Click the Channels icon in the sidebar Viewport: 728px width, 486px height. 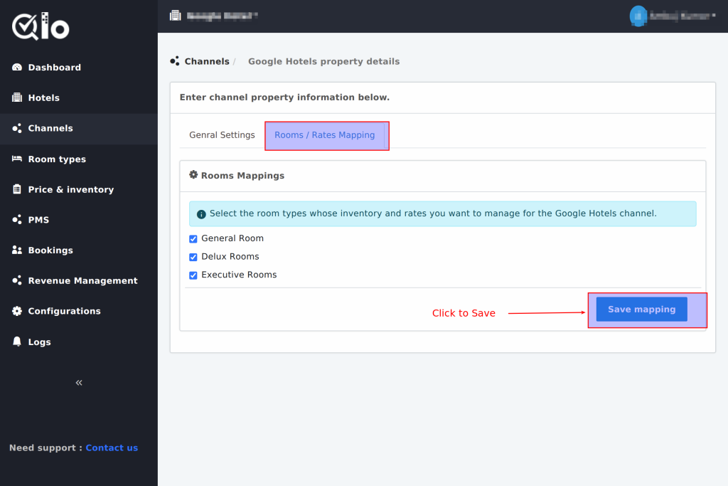click(17, 128)
